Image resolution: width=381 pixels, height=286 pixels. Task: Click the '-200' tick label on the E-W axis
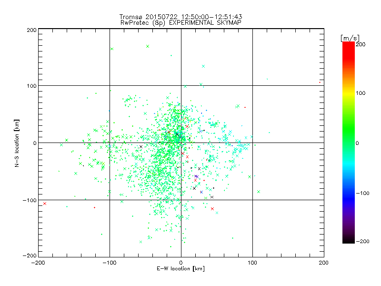38,263
